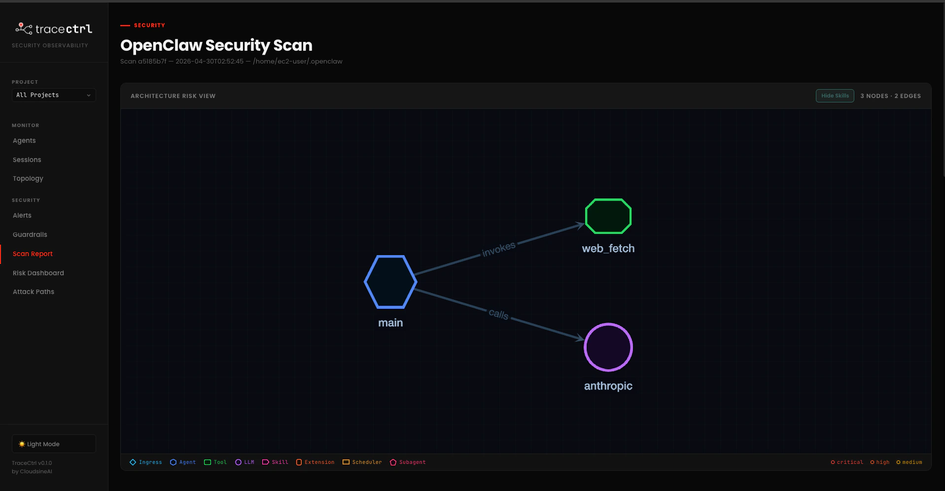Click the red SECURITY breadcrumb label
This screenshot has width=945, height=491.
[149, 25]
